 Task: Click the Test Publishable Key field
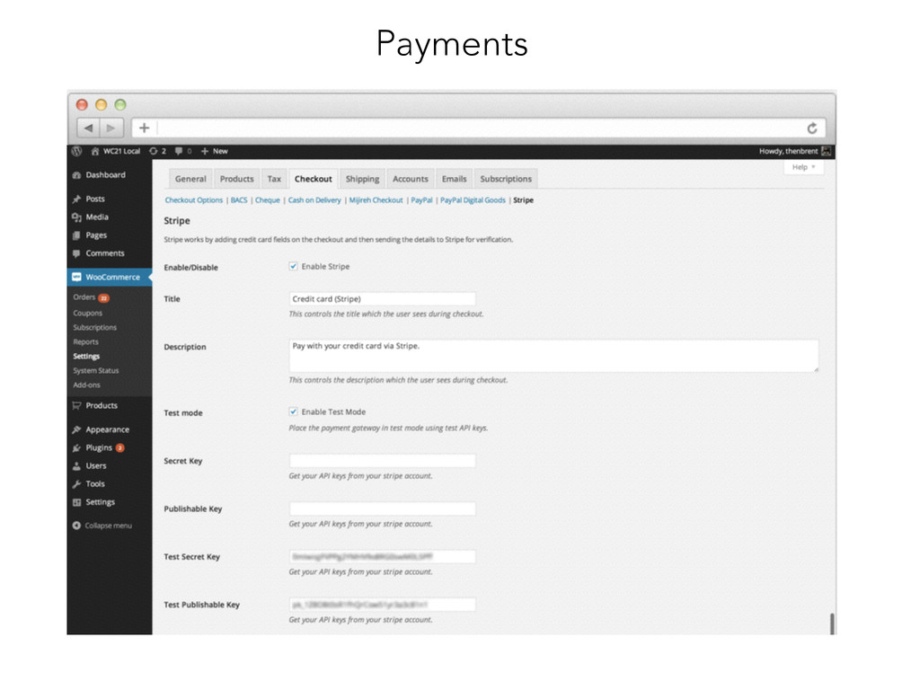pos(382,605)
